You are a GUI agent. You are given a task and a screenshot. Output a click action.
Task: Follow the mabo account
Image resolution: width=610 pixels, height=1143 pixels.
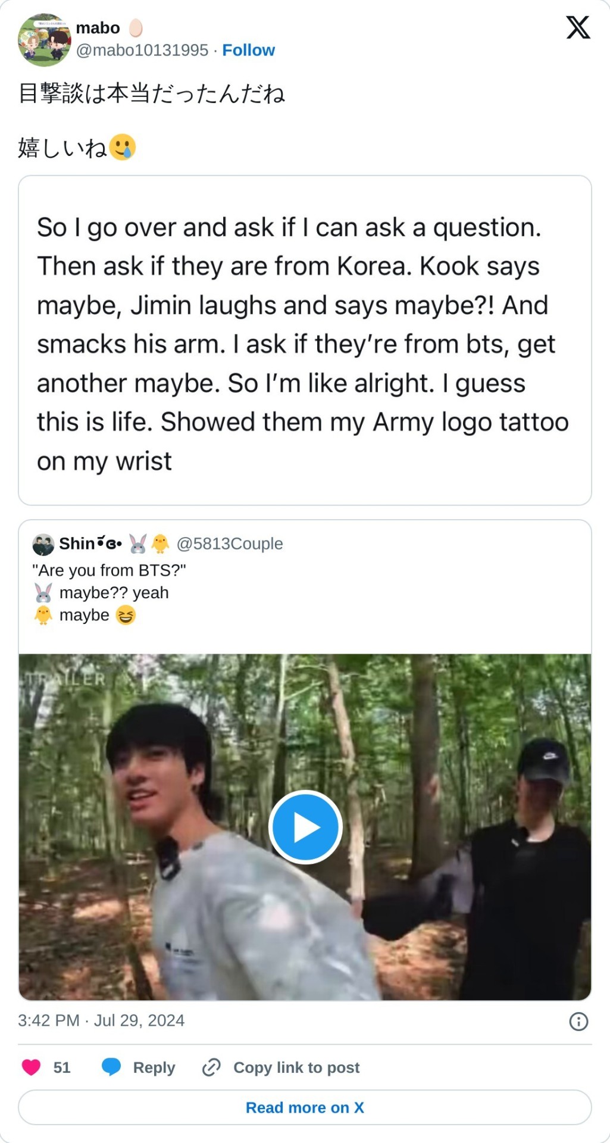coord(248,50)
